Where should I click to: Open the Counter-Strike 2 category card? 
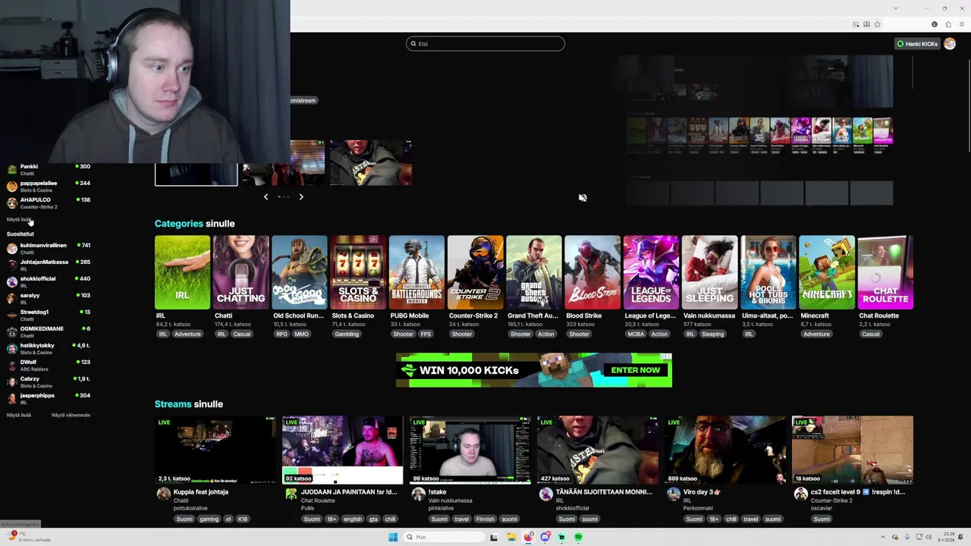475,272
